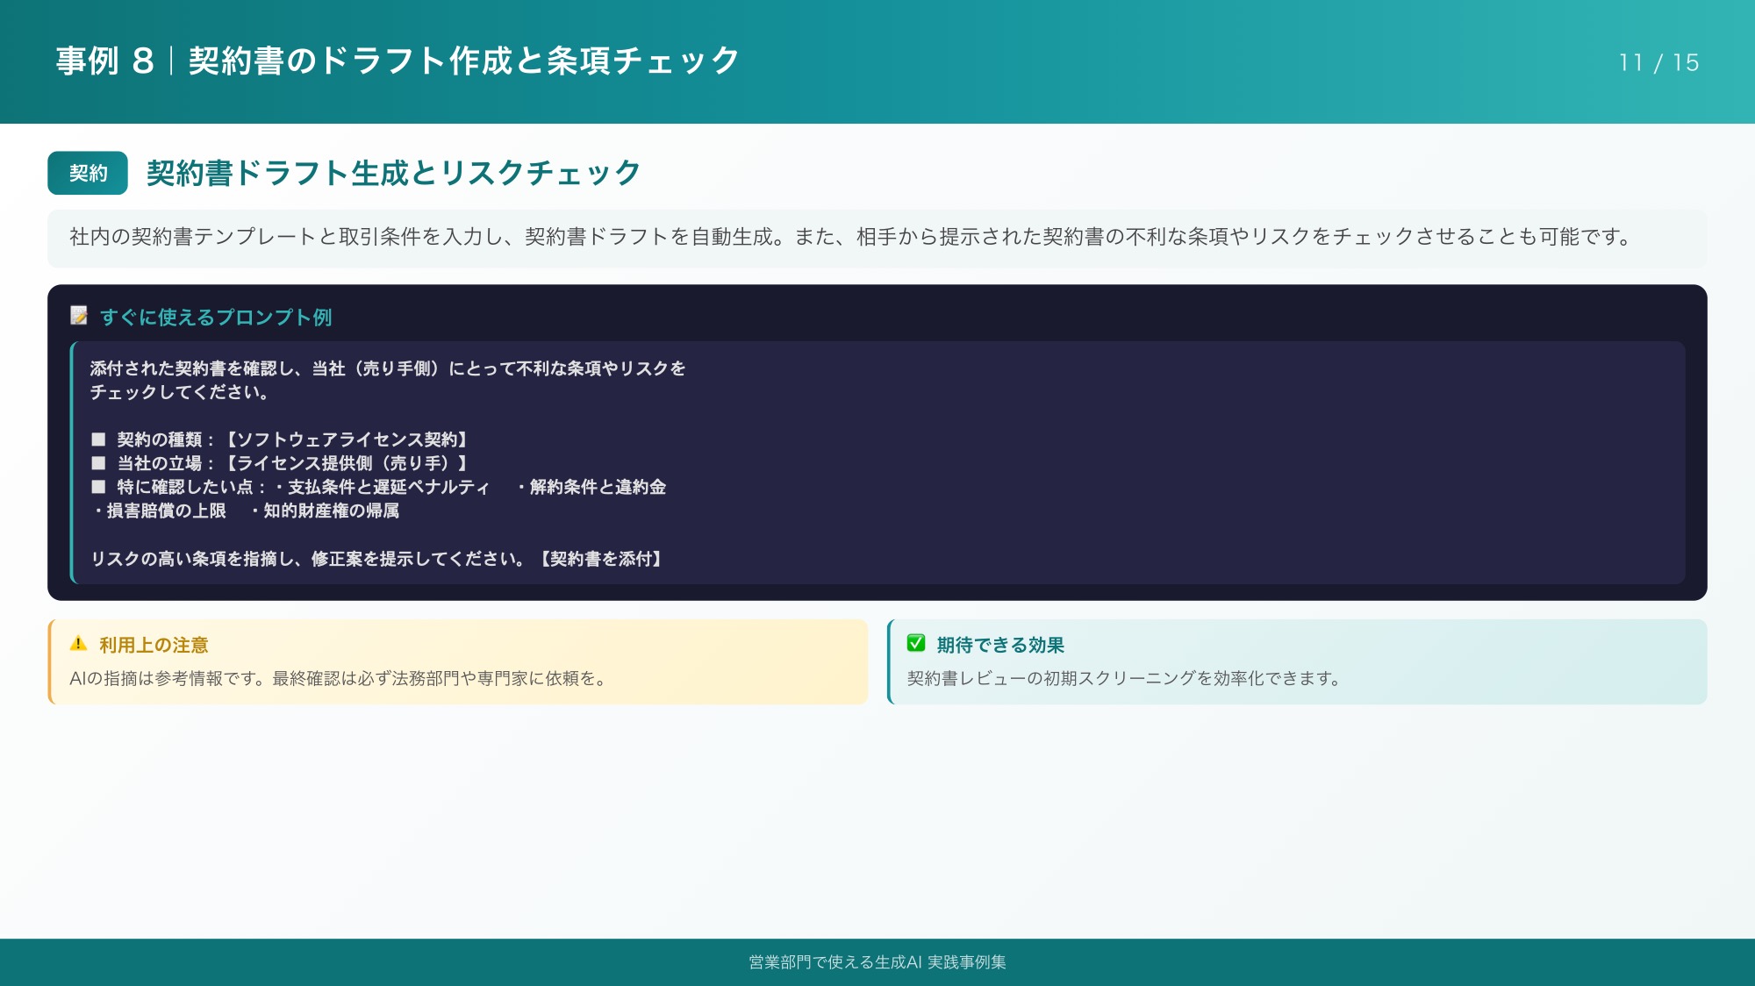Click the heading 契約書ドラフト生成とリスクチェック
Image resolution: width=1755 pixels, height=986 pixels.
coord(393,173)
